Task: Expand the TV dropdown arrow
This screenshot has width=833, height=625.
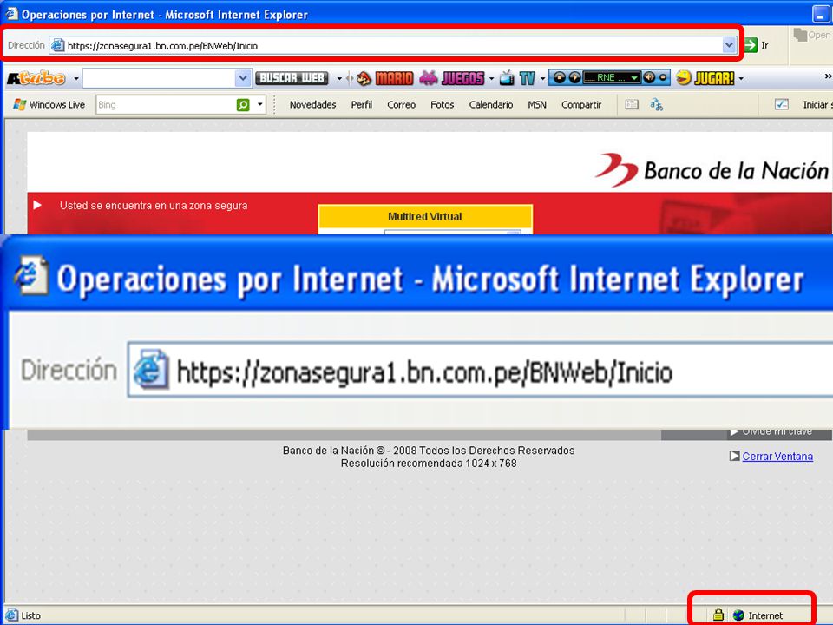Action: point(542,79)
